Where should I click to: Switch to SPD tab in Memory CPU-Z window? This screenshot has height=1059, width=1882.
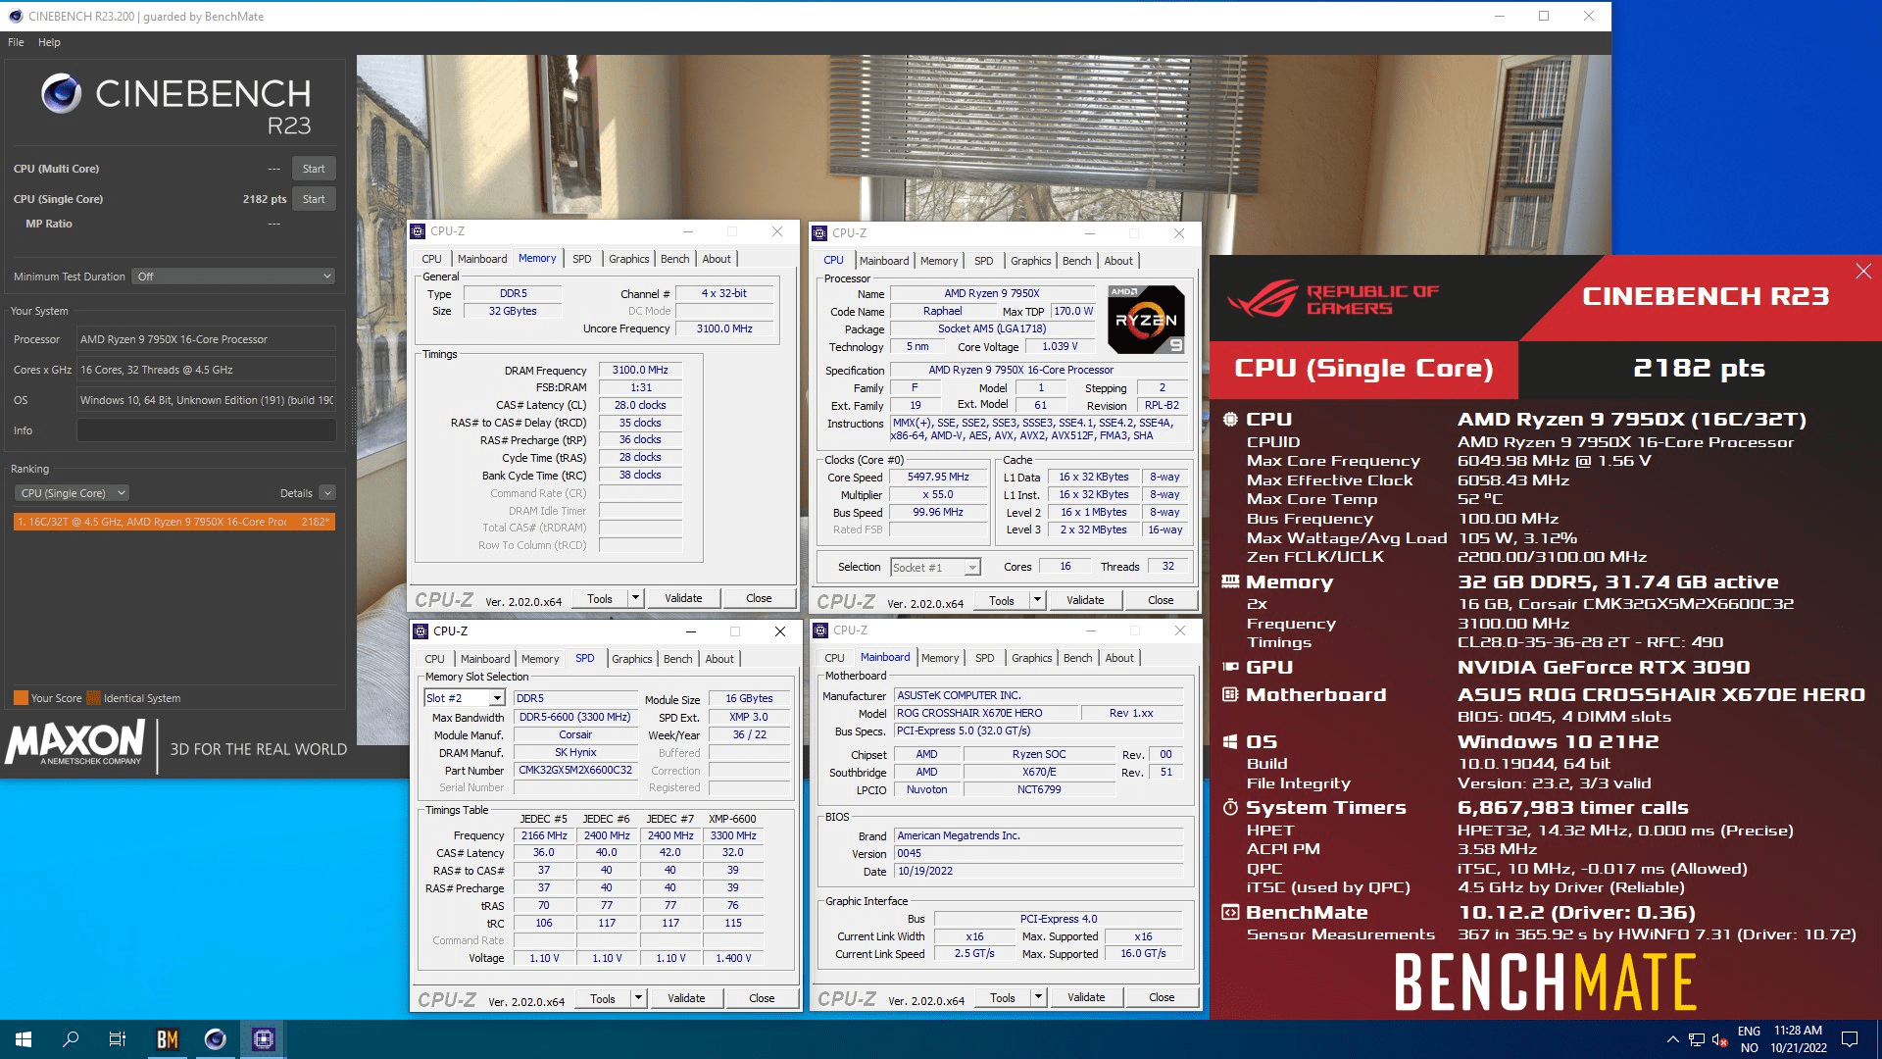582,259
